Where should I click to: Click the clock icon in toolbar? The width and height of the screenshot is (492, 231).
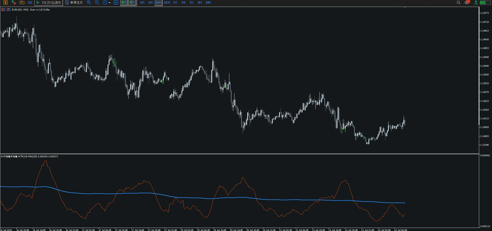(x=105, y=3)
